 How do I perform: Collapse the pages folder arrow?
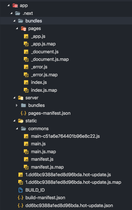(x=17, y=28)
